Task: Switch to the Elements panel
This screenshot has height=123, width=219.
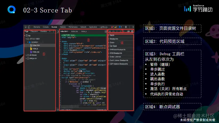Action: coord(37,27)
